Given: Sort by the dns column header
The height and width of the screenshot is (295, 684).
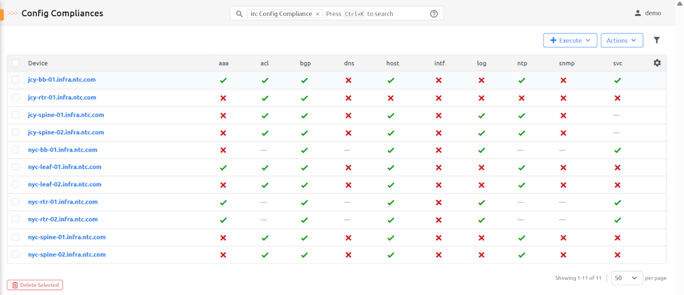Looking at the screenshot, I should point(349,63).
